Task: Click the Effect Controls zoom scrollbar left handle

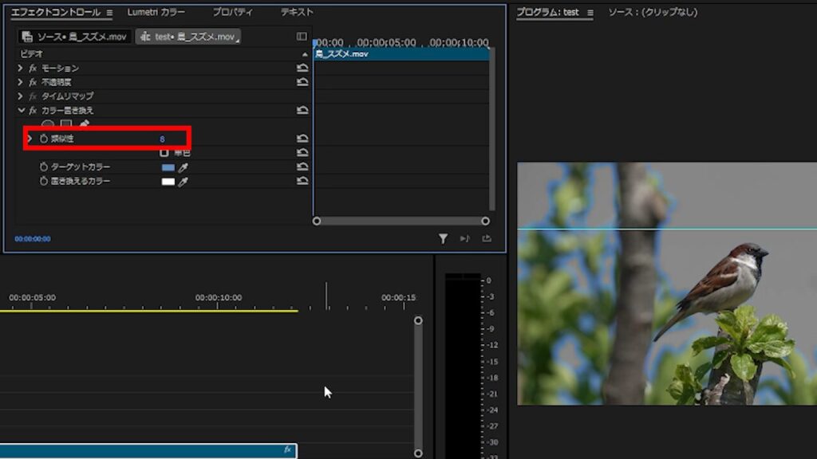Action: [316, 222]
